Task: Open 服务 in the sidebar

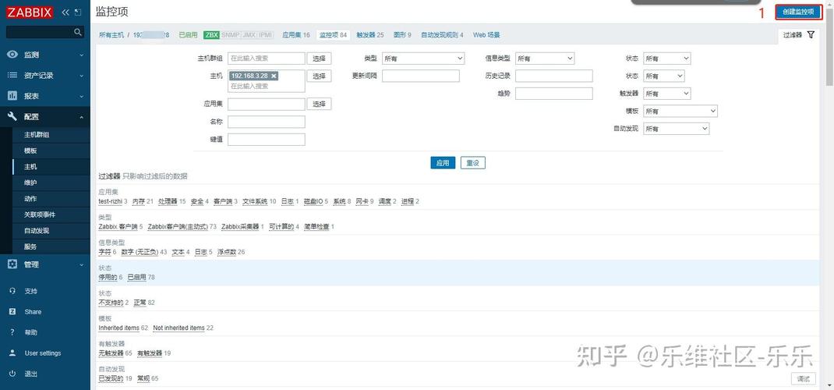Action: (x=30, y=246)
